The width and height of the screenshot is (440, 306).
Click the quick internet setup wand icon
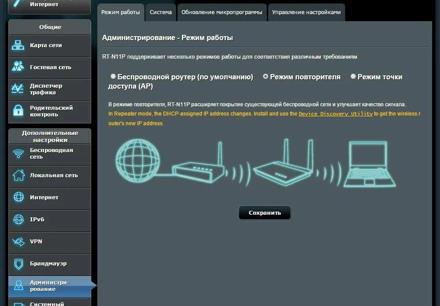tap(18, 4)
